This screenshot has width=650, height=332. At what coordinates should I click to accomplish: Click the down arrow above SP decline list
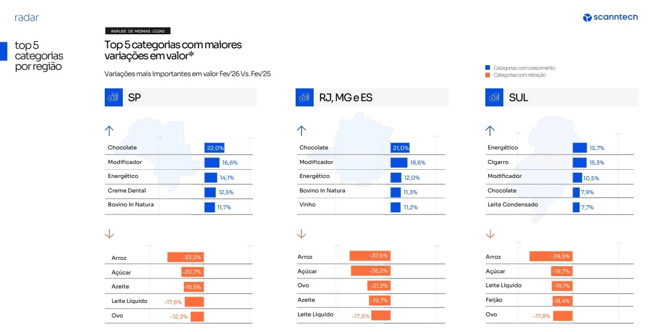[x=109, y=234]
